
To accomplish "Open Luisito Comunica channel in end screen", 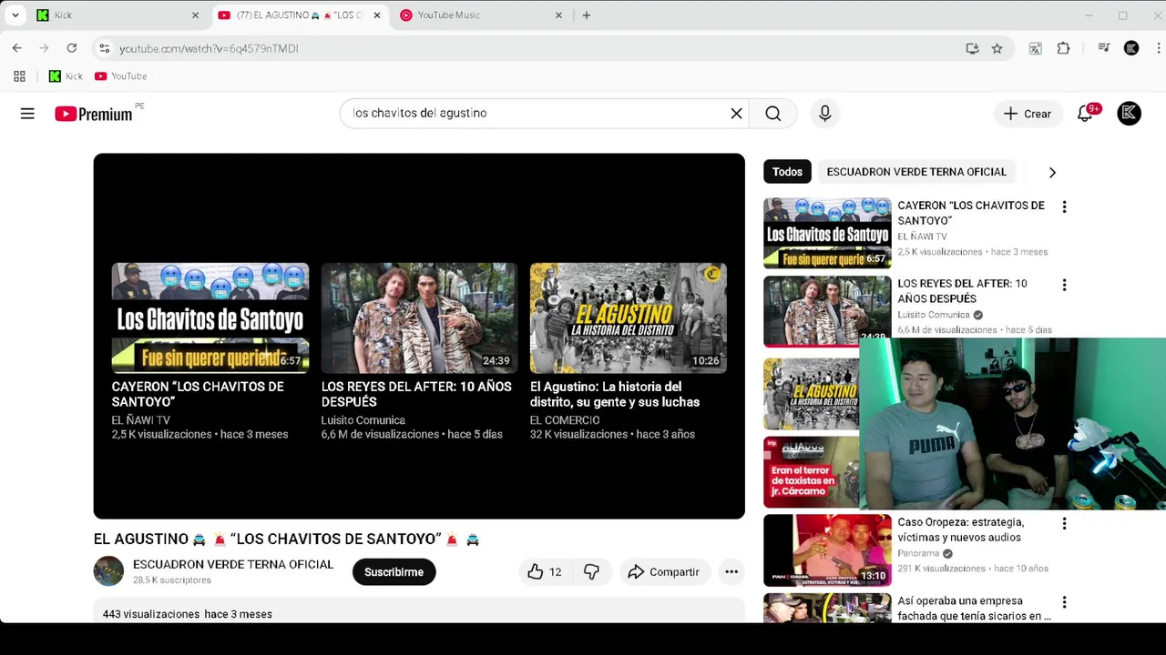I will click(363, 420).
